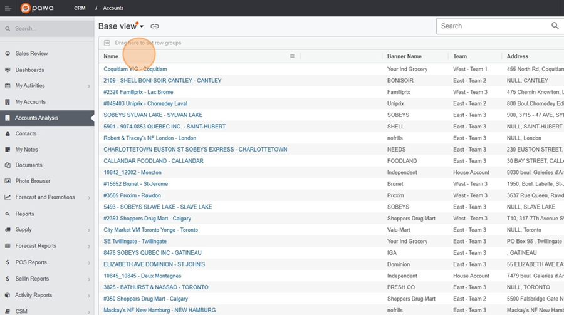Click the Sales Review sidebar icon
Image resolution: width=564 pixels, height=315 pixels.
(x=8, y=53)
